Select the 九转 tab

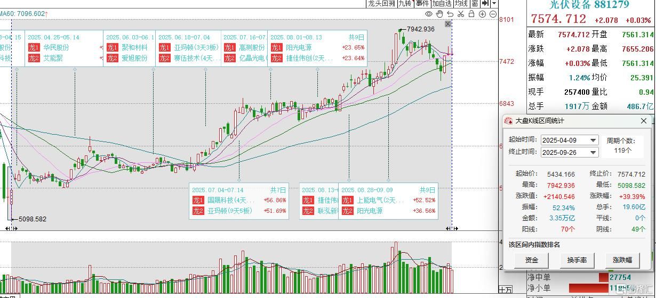coord(406,3)
